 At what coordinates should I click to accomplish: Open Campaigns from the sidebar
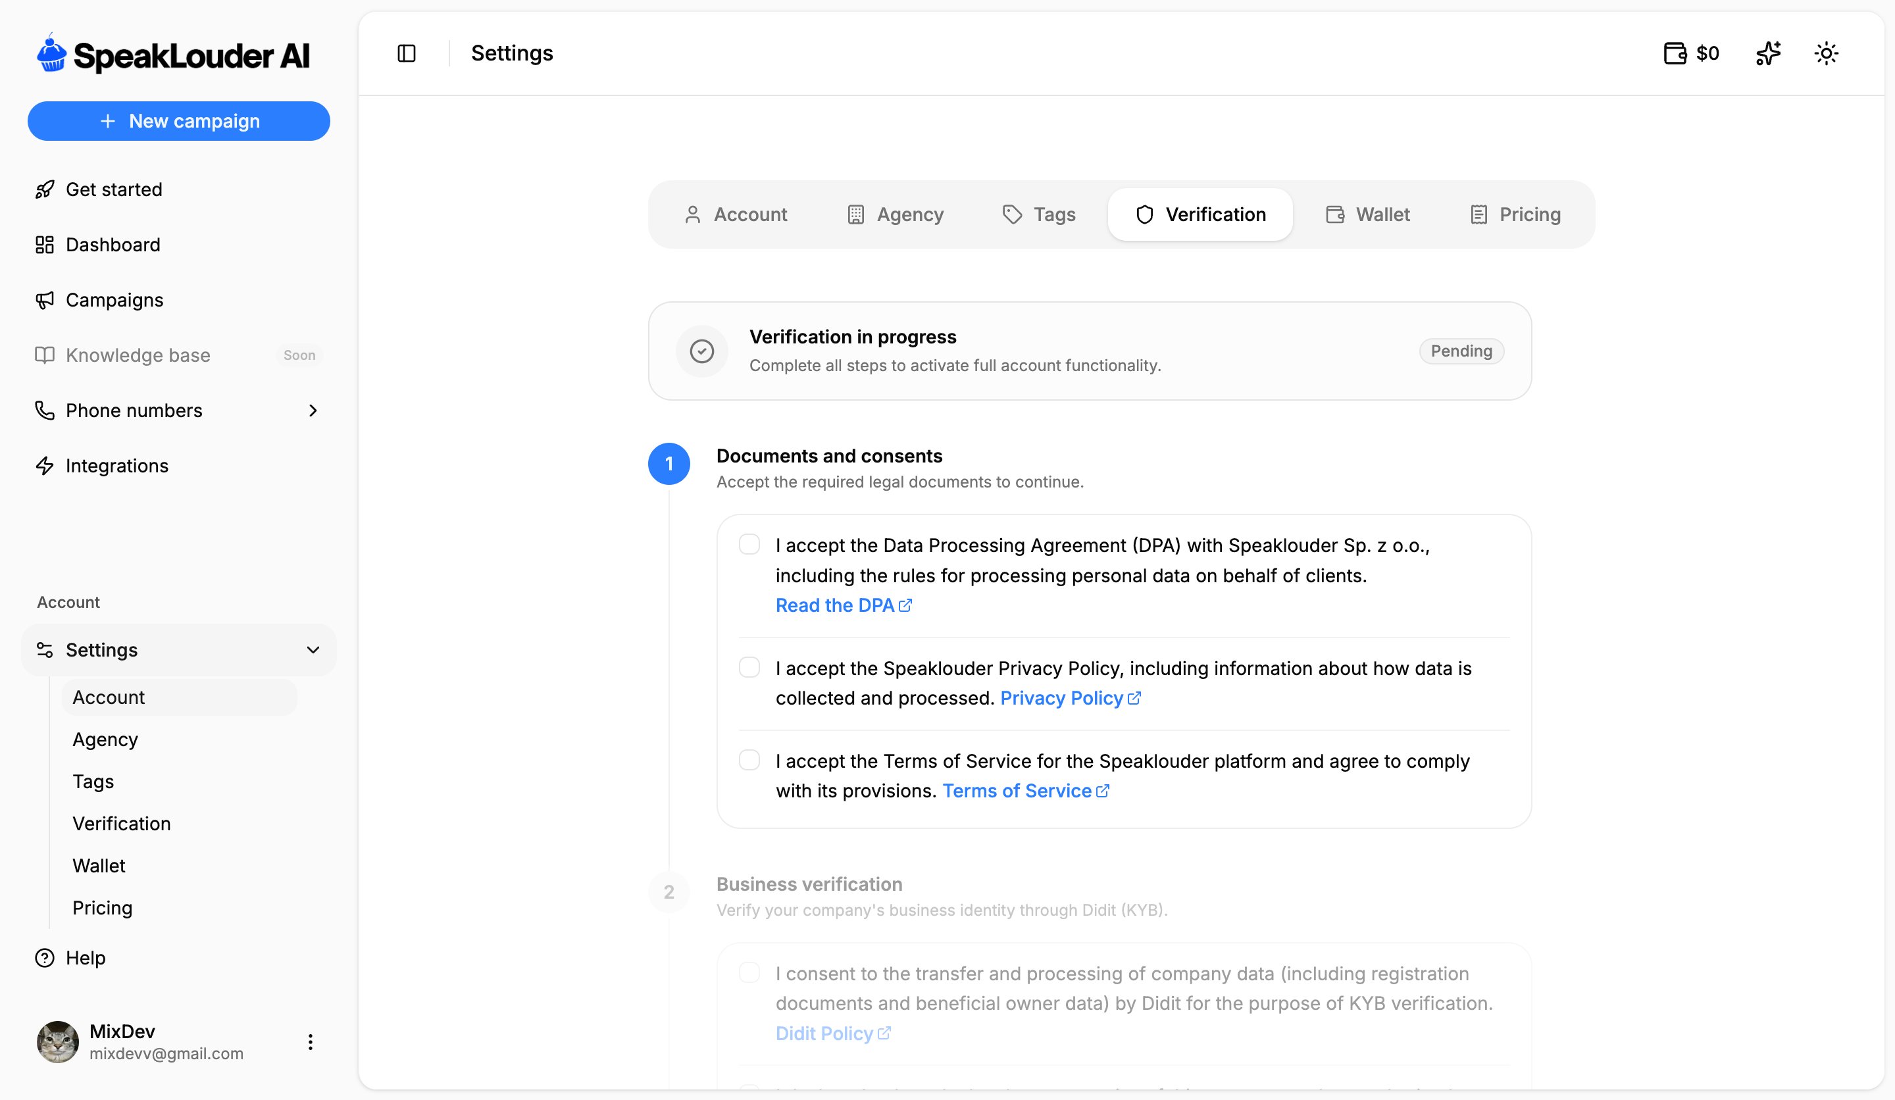click(179, 300)
